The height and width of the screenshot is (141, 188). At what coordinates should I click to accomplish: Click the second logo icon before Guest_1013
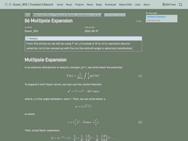(10, 5)
